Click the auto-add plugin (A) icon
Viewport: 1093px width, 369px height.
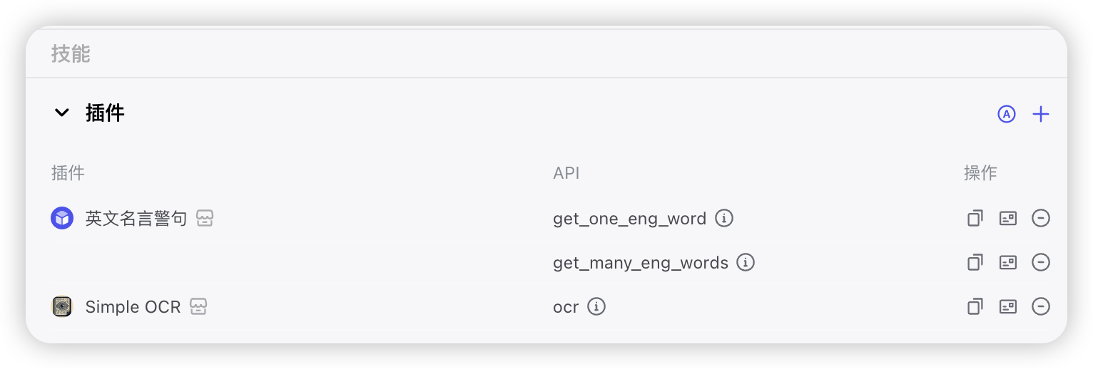(1006, 114)
